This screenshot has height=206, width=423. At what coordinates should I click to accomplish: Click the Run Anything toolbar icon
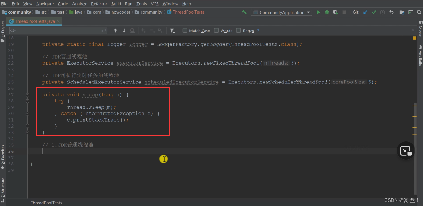[410, 12]
